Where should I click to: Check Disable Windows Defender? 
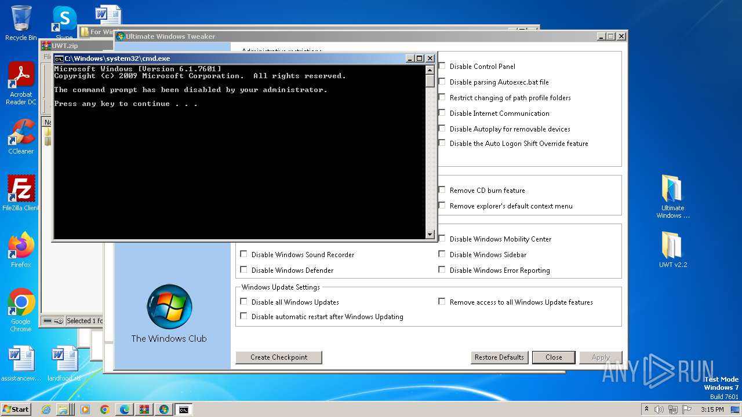click(243, 270)
